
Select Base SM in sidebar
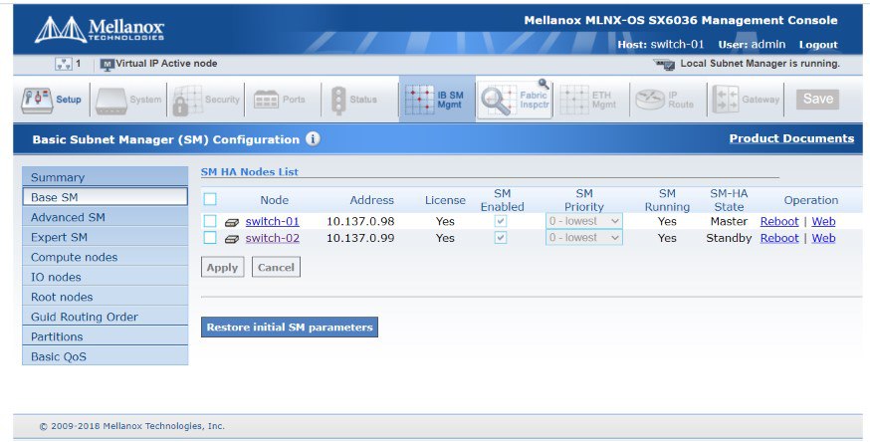[105, 197]
